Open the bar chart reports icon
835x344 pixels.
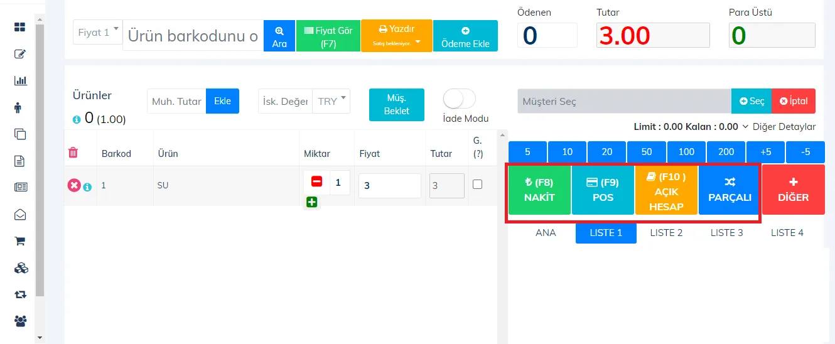pos(20,81)
